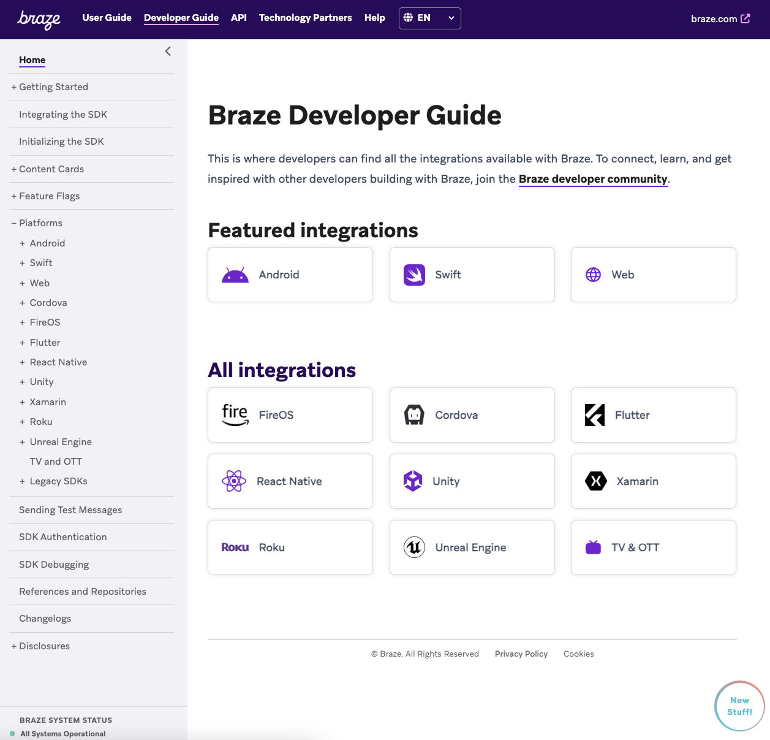Viewport: 770px width, 740px height.
Task: Click the Cordova logo icon
Action: pos(415,415)
